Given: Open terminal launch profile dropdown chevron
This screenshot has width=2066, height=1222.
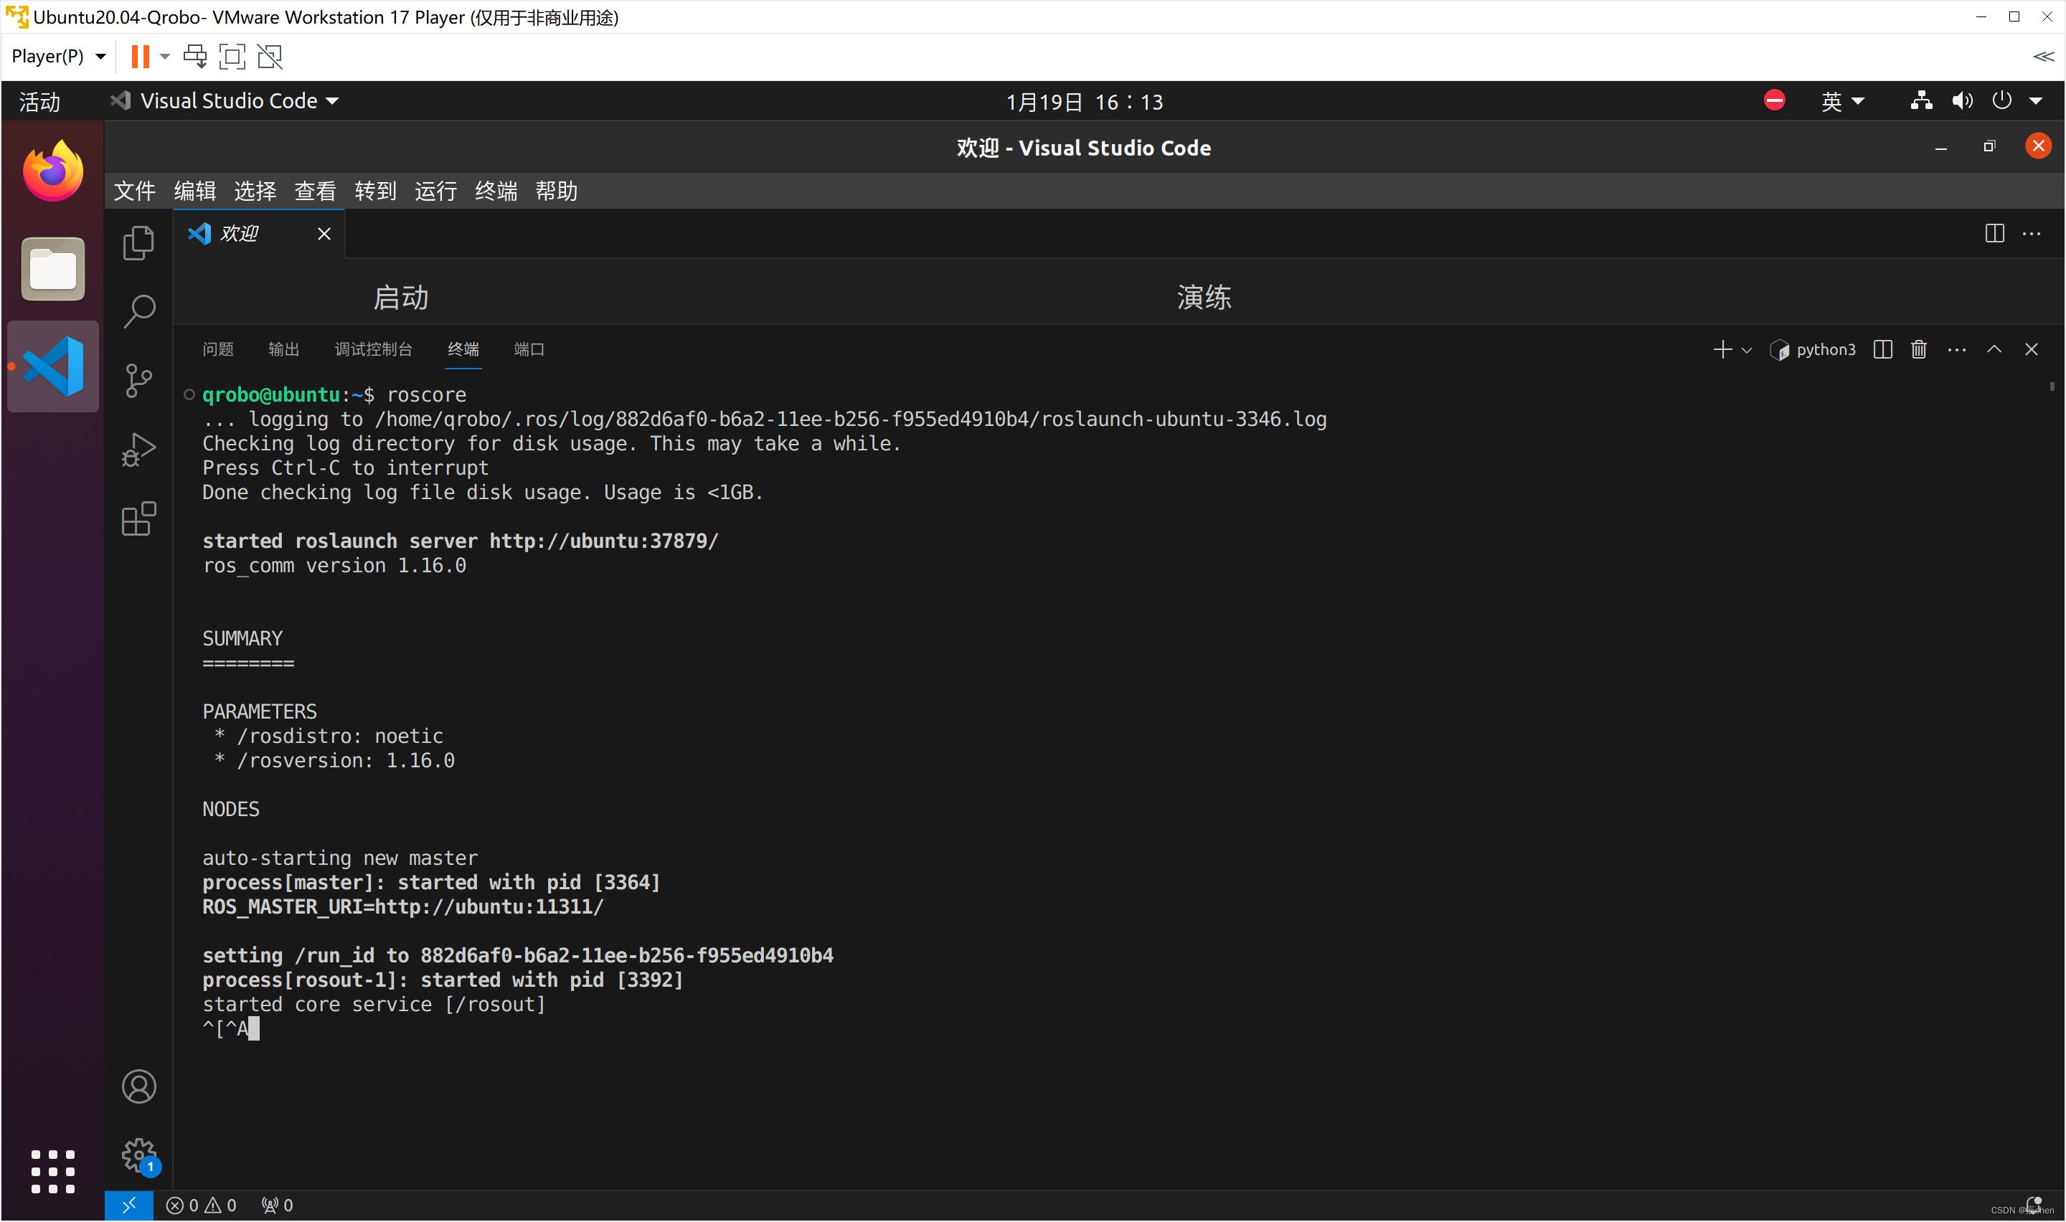Looking at the screenshot, I should click(x=1745, y=350).
